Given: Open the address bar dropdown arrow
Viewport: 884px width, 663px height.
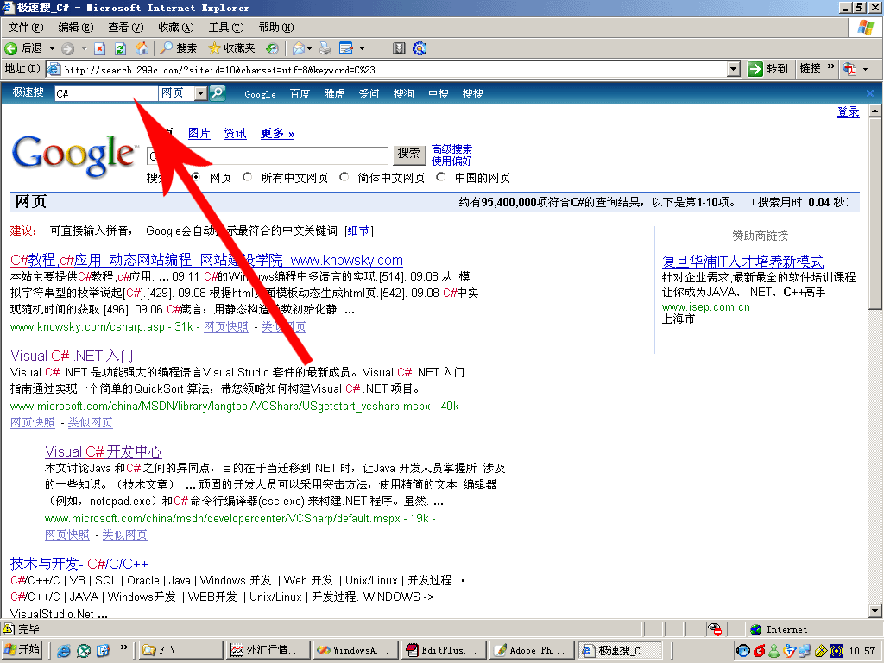Looking at the screenshot, I should [733, 69].
